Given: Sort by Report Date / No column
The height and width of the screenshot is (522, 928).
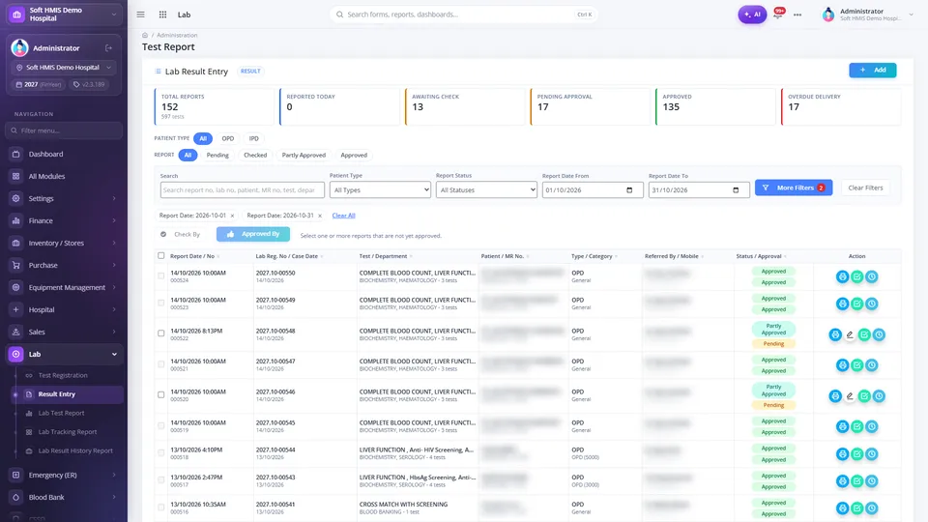Looking at the screenshot, I should 192,256.
